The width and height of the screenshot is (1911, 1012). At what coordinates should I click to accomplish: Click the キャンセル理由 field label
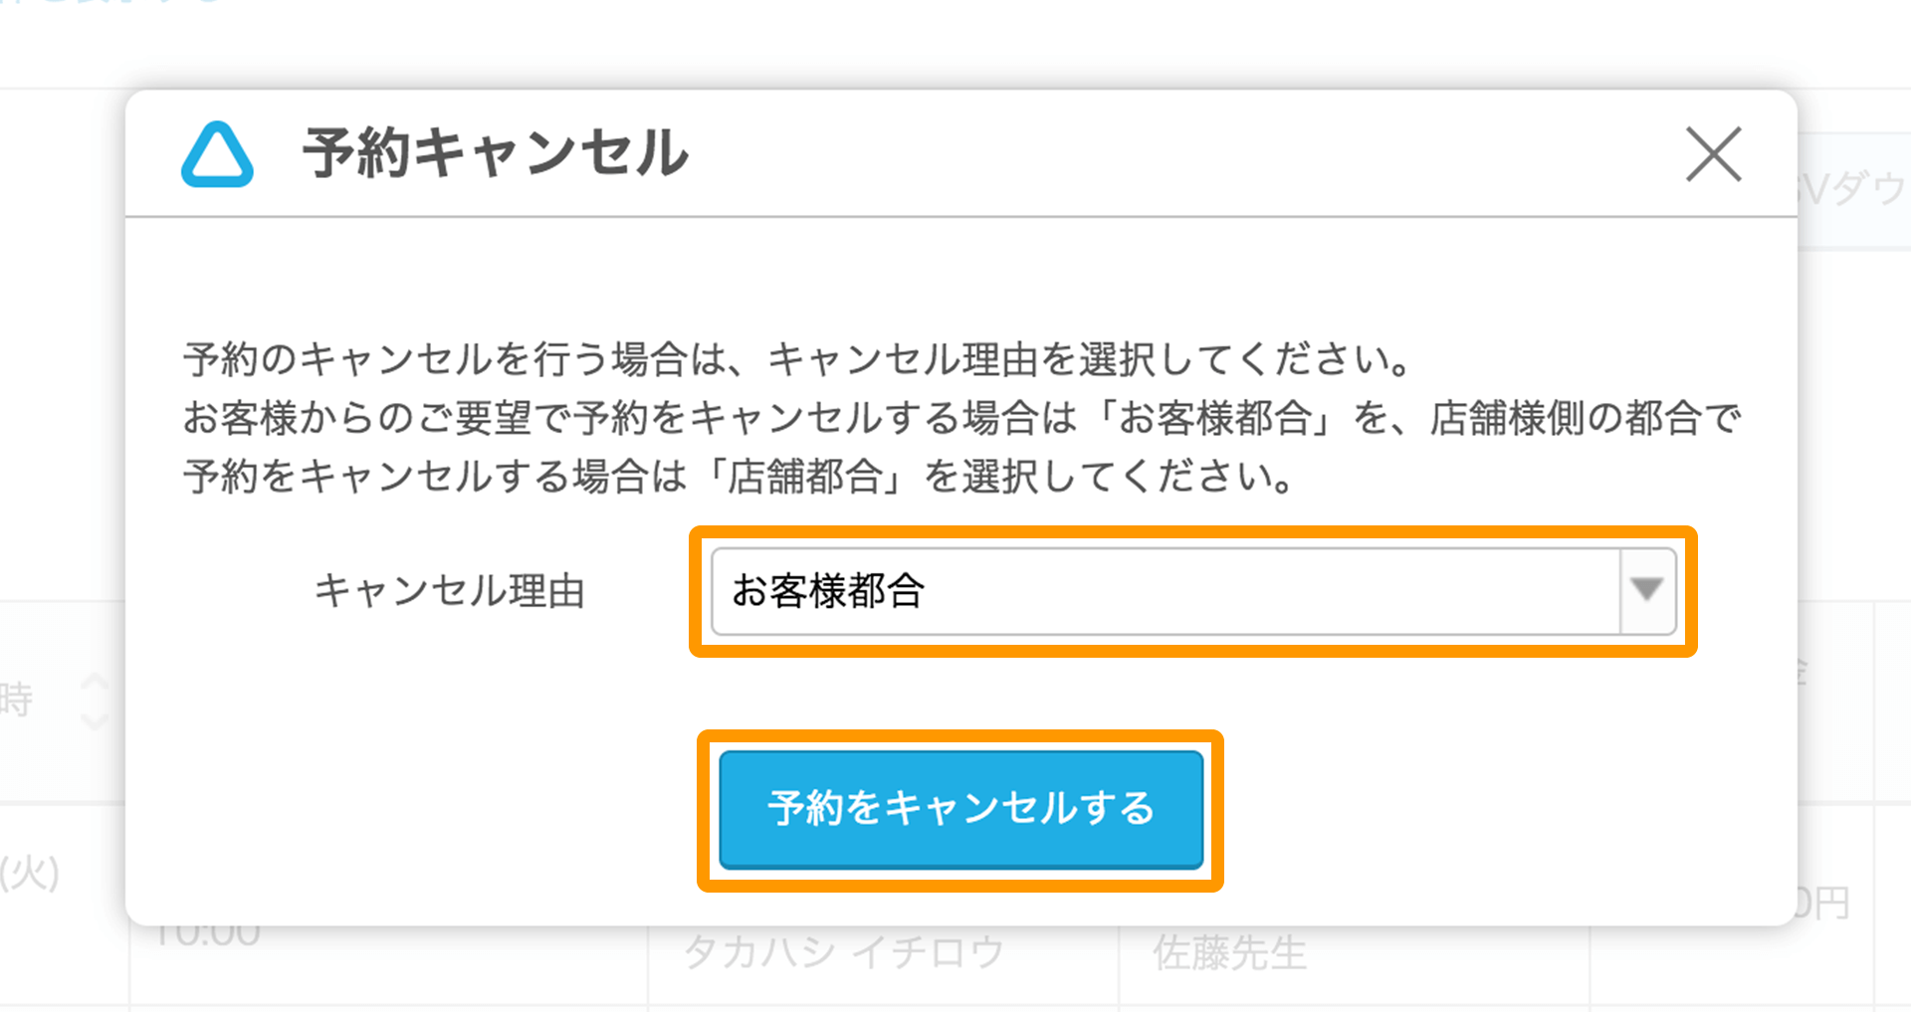(x=449, y=591)
